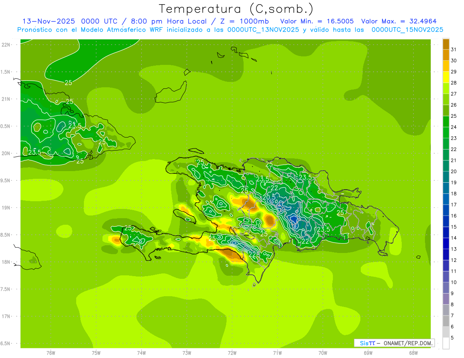Click the color scale number 13
The image size is (464, 358).
(x=454, y=249)
